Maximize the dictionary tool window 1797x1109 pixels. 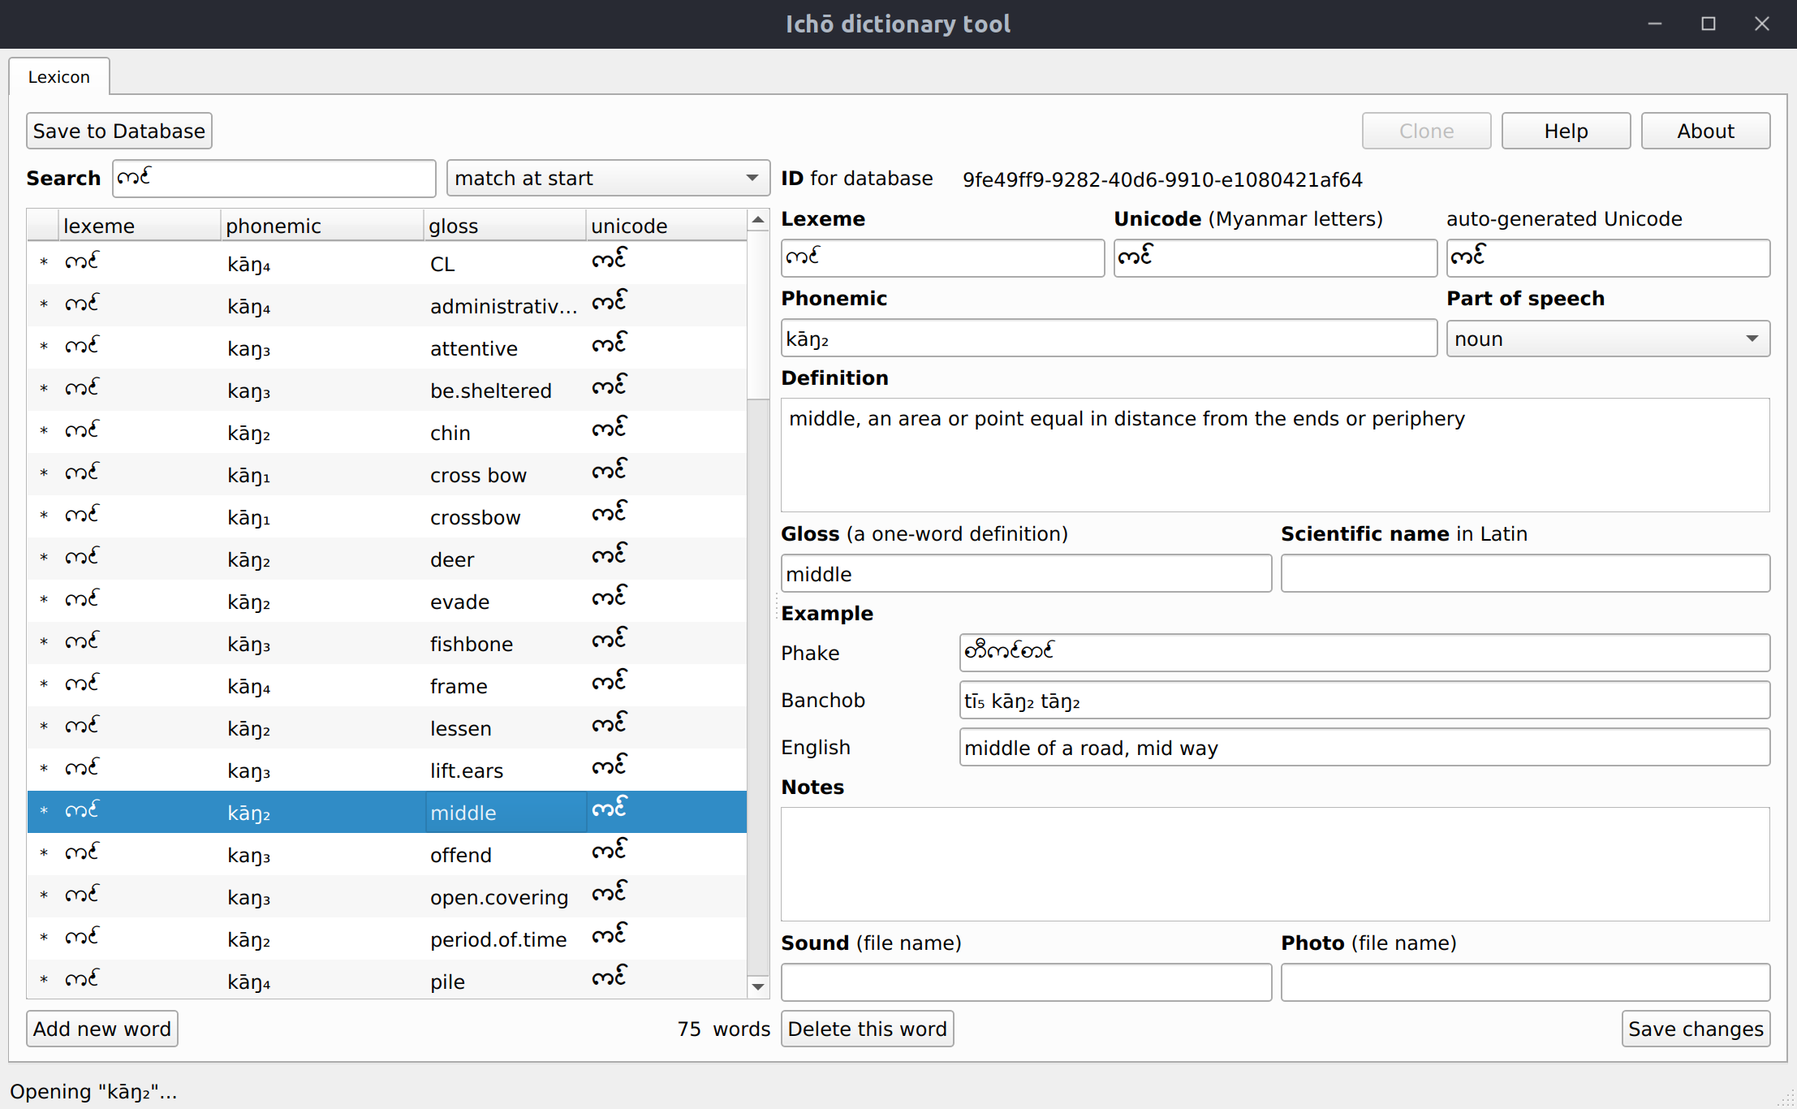(1708, 24)
